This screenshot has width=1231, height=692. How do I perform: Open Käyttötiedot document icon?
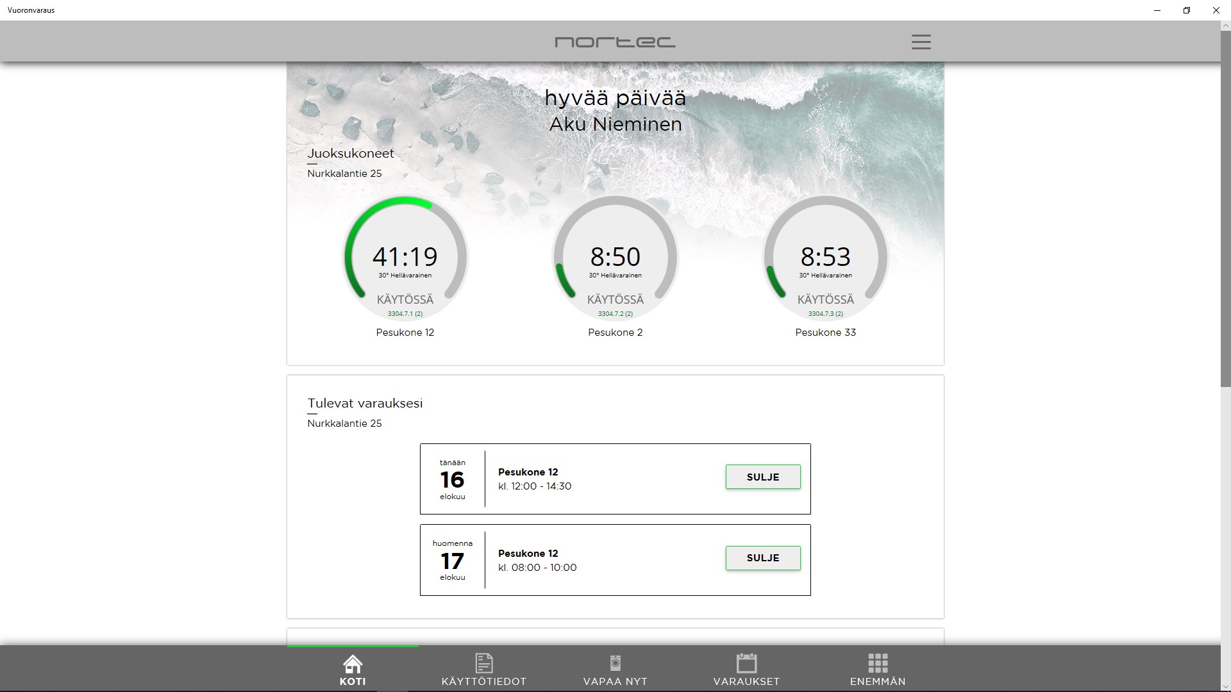tap(483, 663)
